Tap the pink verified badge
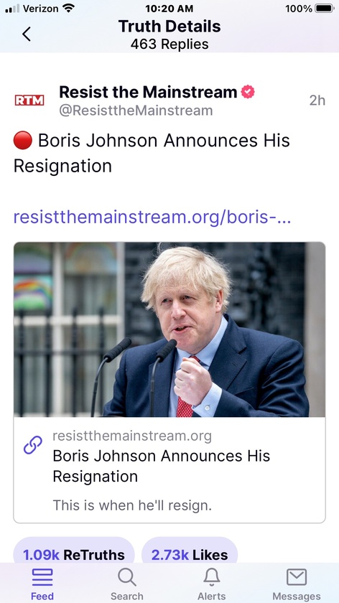Image resolution: width=339 pixels, height=603 pixels. [x=247, y=93]
